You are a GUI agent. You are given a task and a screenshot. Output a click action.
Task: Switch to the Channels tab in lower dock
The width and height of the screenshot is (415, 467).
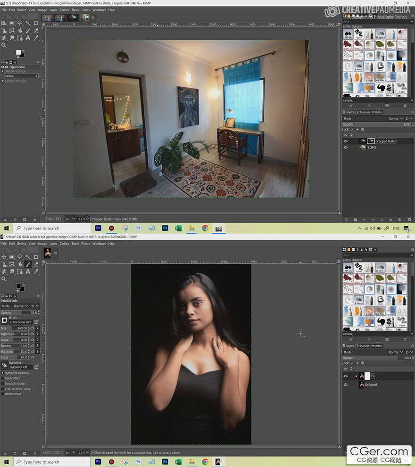tap(364, 346)
